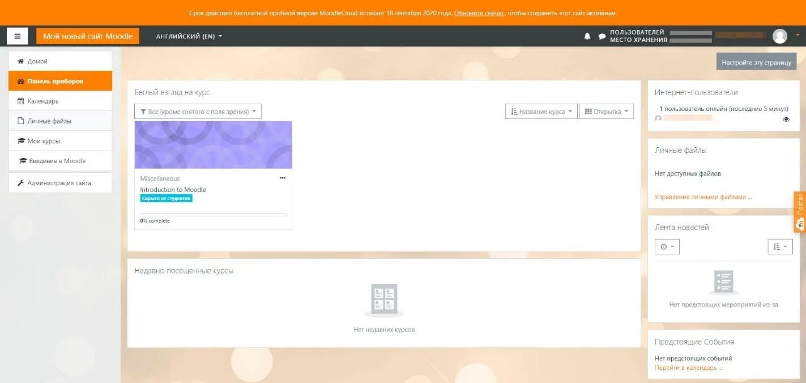Click the wrench icon beside Администрация сайта

click(21, 183)
